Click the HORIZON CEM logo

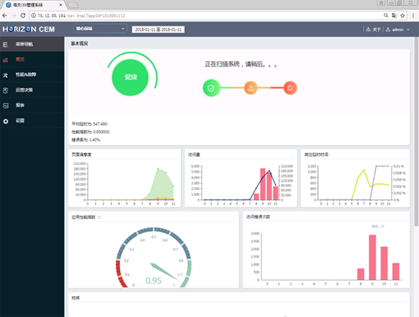(x=29, y=29)
